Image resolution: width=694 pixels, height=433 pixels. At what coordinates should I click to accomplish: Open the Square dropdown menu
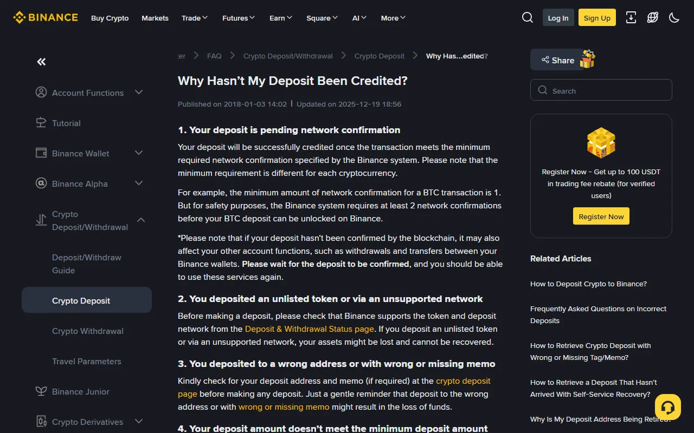322,18
